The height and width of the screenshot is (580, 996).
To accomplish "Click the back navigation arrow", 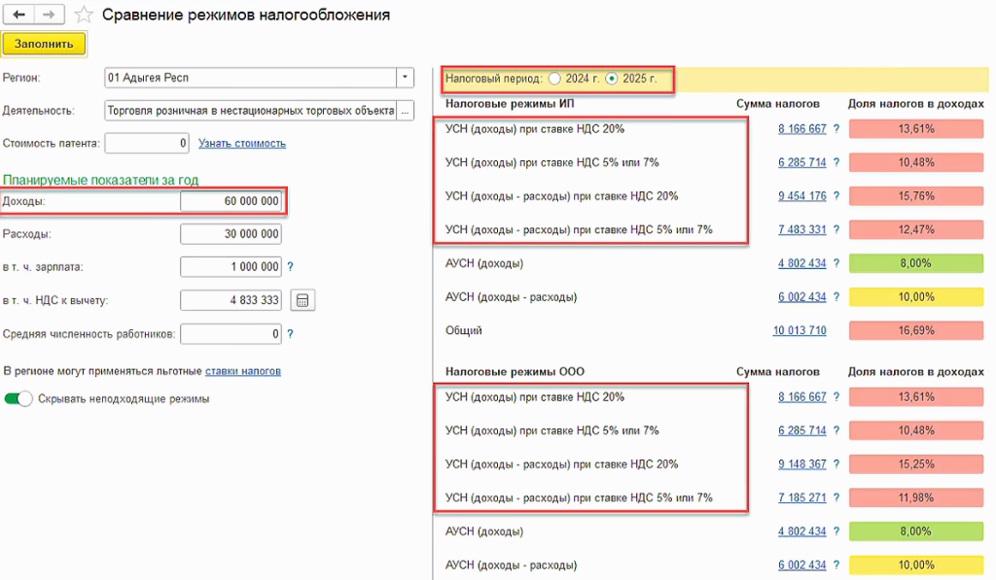I will tap(19, 15).
